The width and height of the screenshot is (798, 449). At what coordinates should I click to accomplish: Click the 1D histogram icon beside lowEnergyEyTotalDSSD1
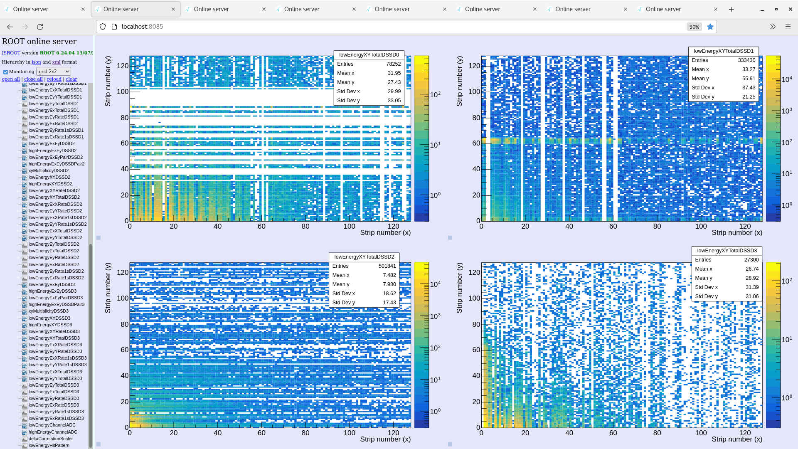[x=25, y=104]
